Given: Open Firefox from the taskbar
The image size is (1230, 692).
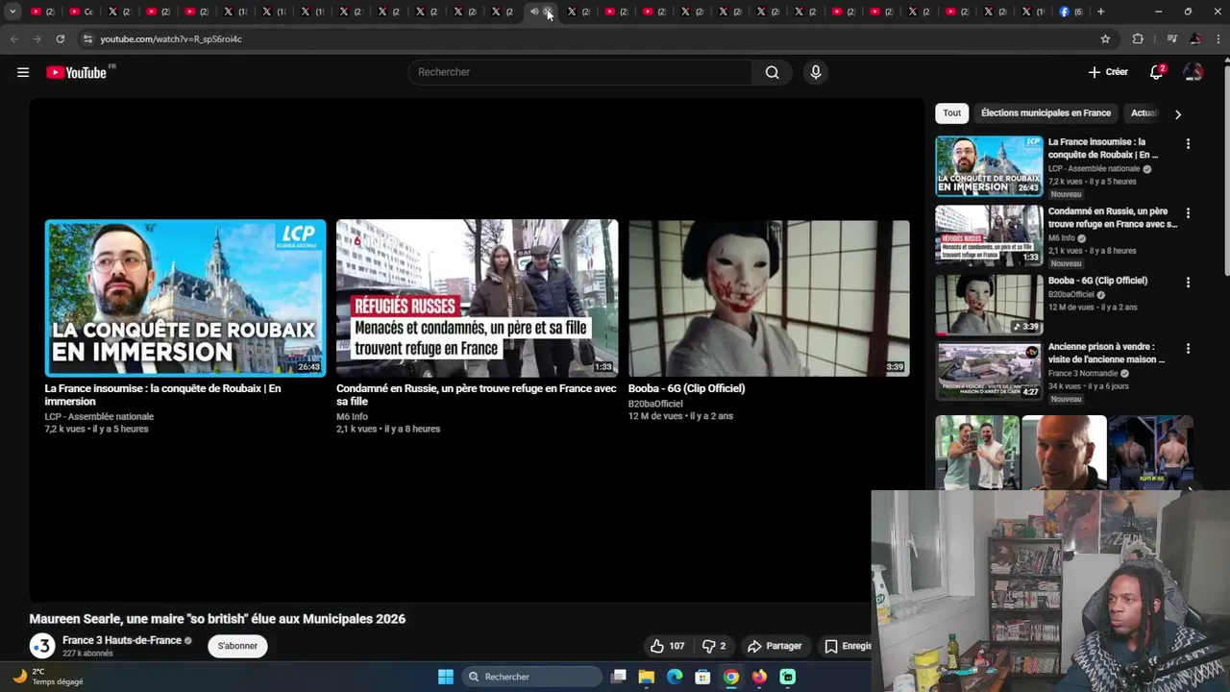Looking at the screenshot, I should tap(759, 677).
